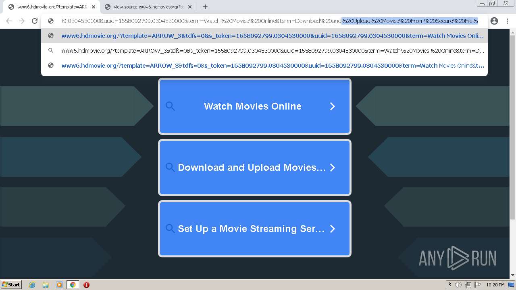
Task: Click Watch Movies Online button
Action: (255, 106)
